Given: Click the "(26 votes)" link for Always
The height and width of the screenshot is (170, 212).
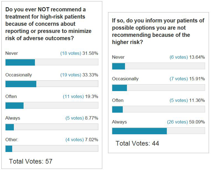Looking at the screenshot, I should pos(177,122).
